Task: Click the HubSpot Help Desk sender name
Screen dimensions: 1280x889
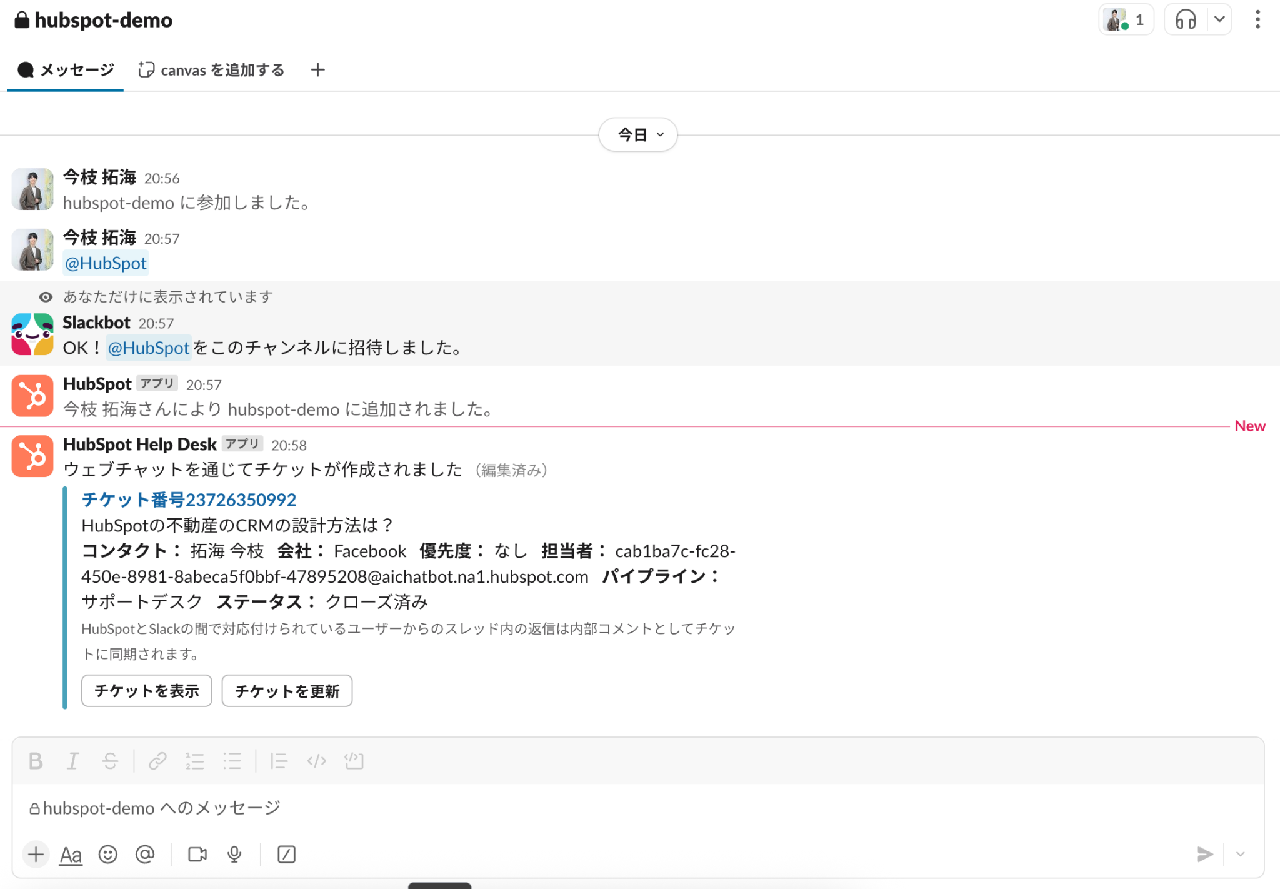Action: click(139, 444)
